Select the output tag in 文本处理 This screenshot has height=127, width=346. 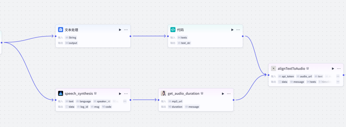(71, 43)
